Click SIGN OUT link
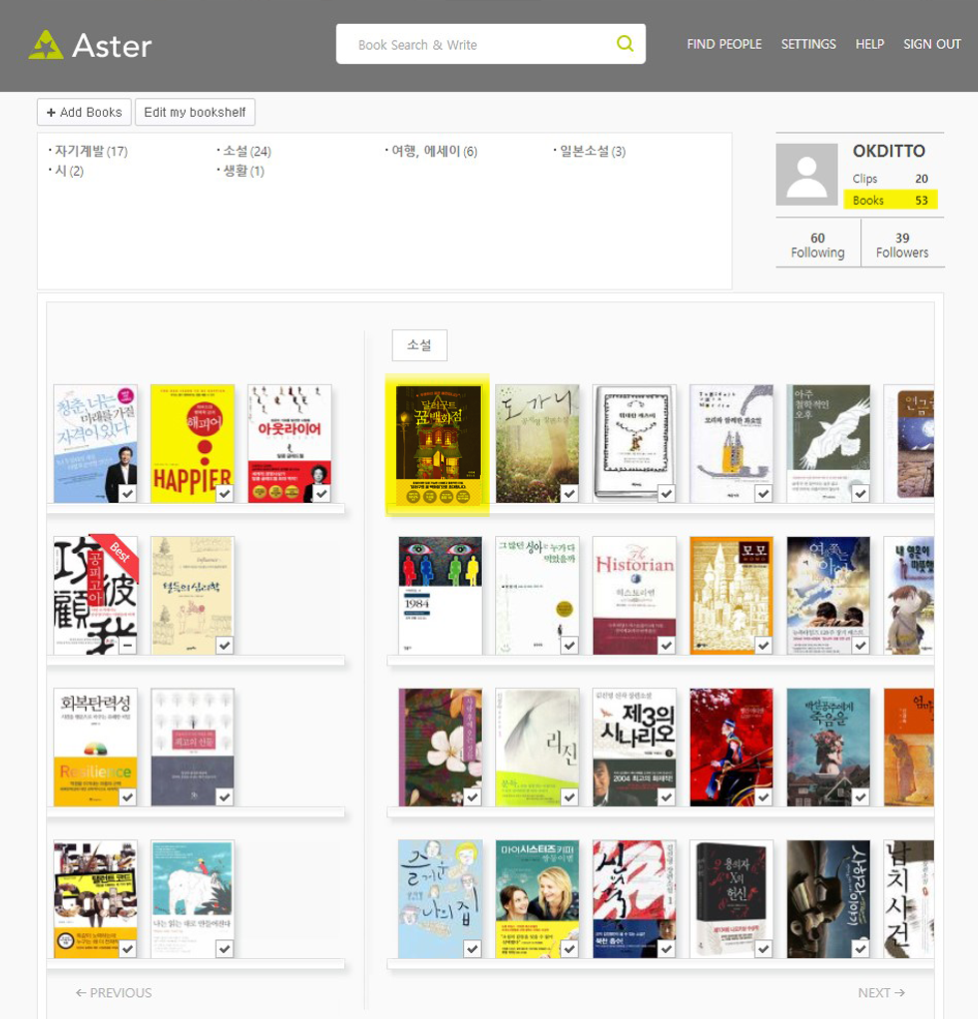Image resolution: width=978 pixels, height=1019 pixels. tap(932, 44)
